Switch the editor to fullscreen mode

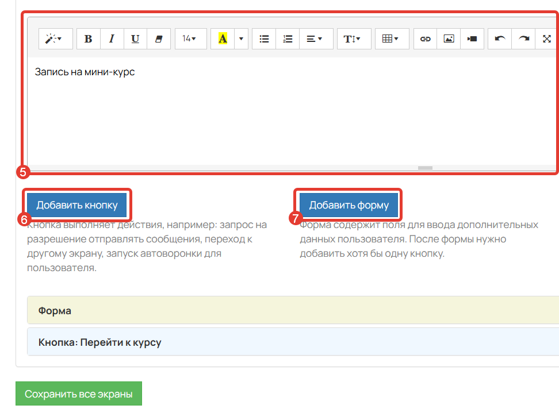(x=546, y=39)
